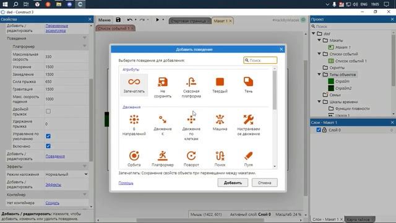The image size is (396, 223).
Task: Collapse the Типы объектов folder
Action: pyautogui.click(x=319, y=74)
